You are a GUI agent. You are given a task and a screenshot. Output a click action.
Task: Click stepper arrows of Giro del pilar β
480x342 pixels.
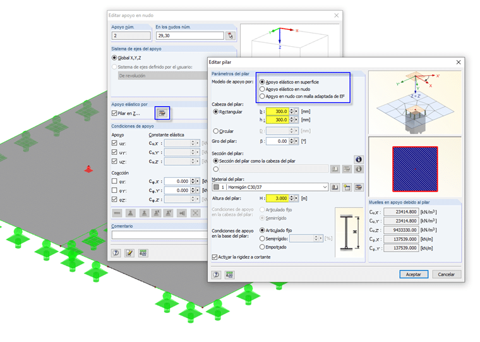(x=291, y=141)
